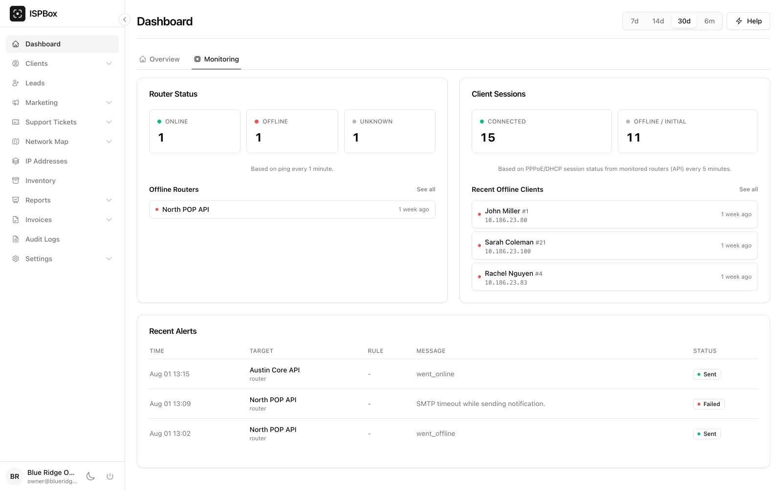The image size is (782, 491).
Task: Click the ONLINE router status card
Action: (195, 131)
